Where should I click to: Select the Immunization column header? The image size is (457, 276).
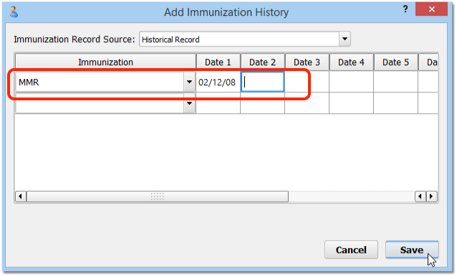(x=105, y=62)
